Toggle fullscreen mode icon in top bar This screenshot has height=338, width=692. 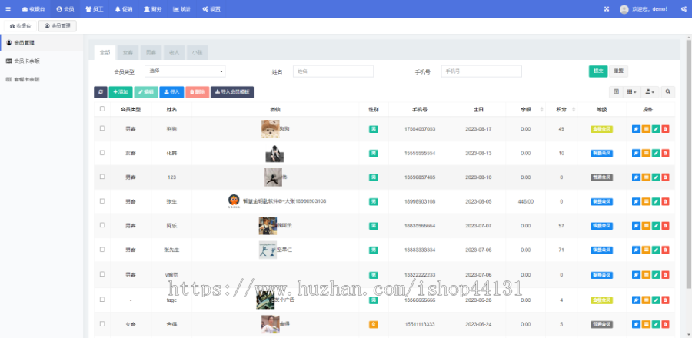tap(607, 8)
